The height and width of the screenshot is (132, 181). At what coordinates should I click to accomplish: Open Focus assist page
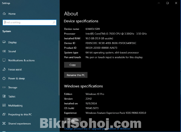click(15, 69)
